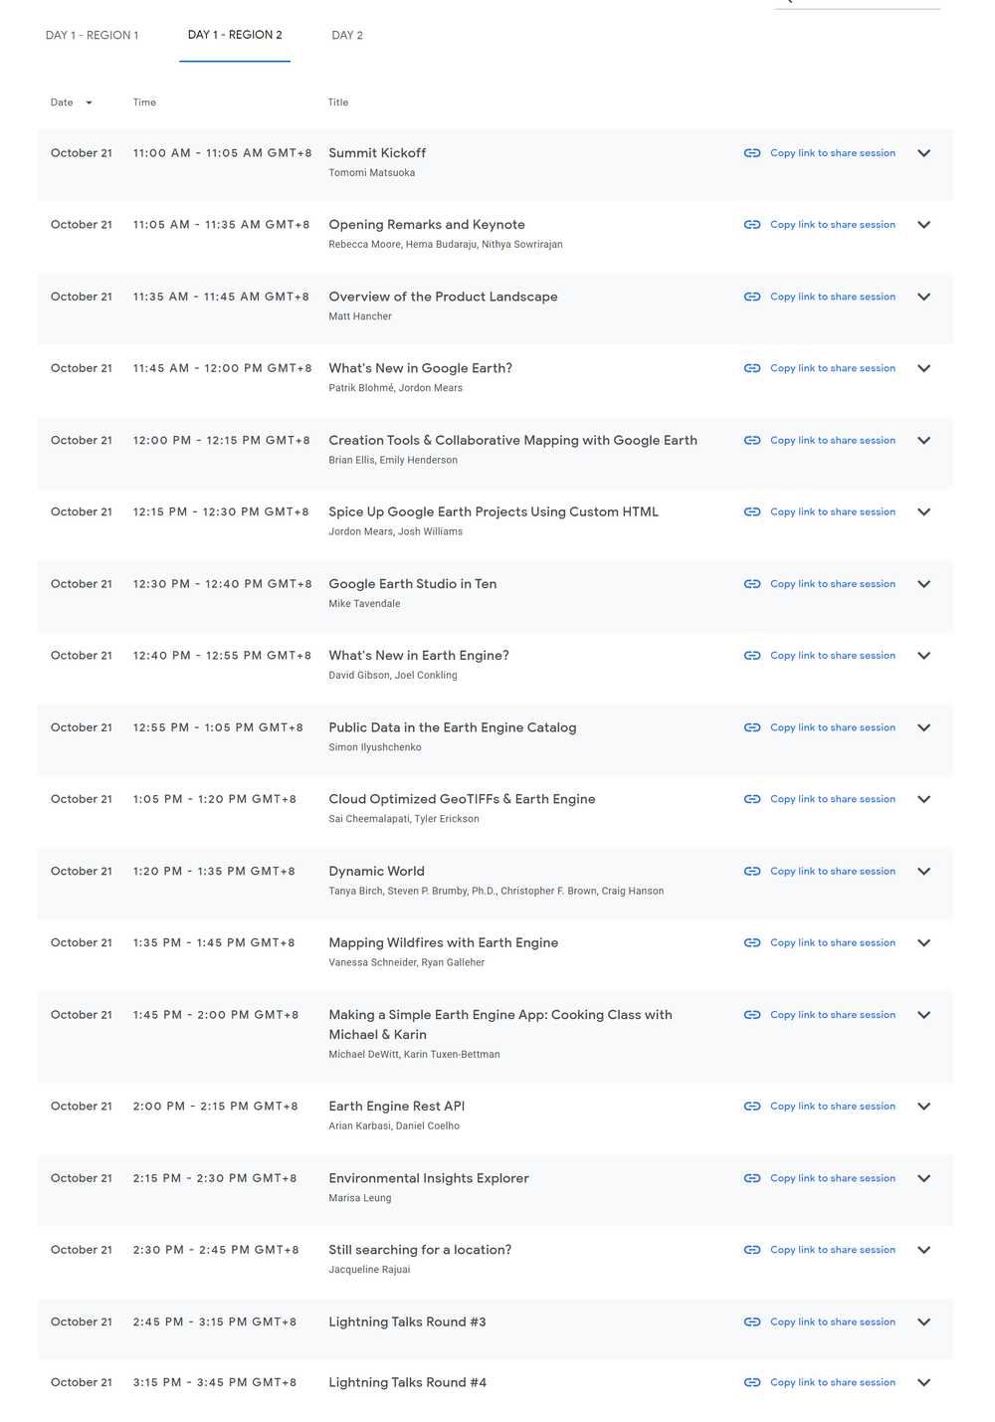Expand the Still searching for a location session
Viewport: 995px width, 1422px height.
pyautogui.click(x=923, y=1250)
